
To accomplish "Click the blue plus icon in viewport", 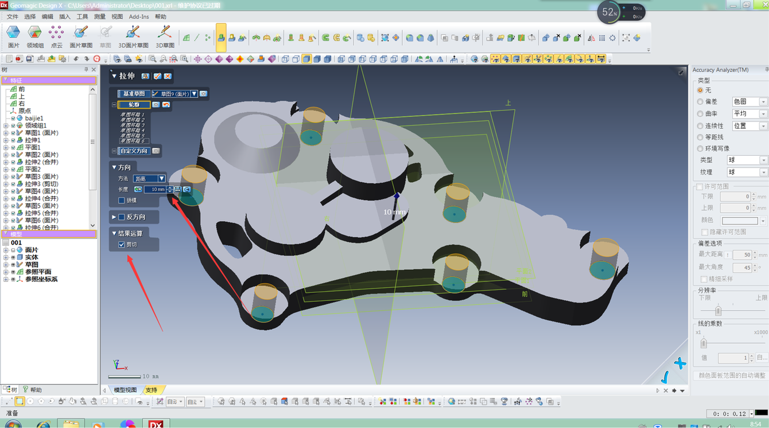I will tap(680, 364).
